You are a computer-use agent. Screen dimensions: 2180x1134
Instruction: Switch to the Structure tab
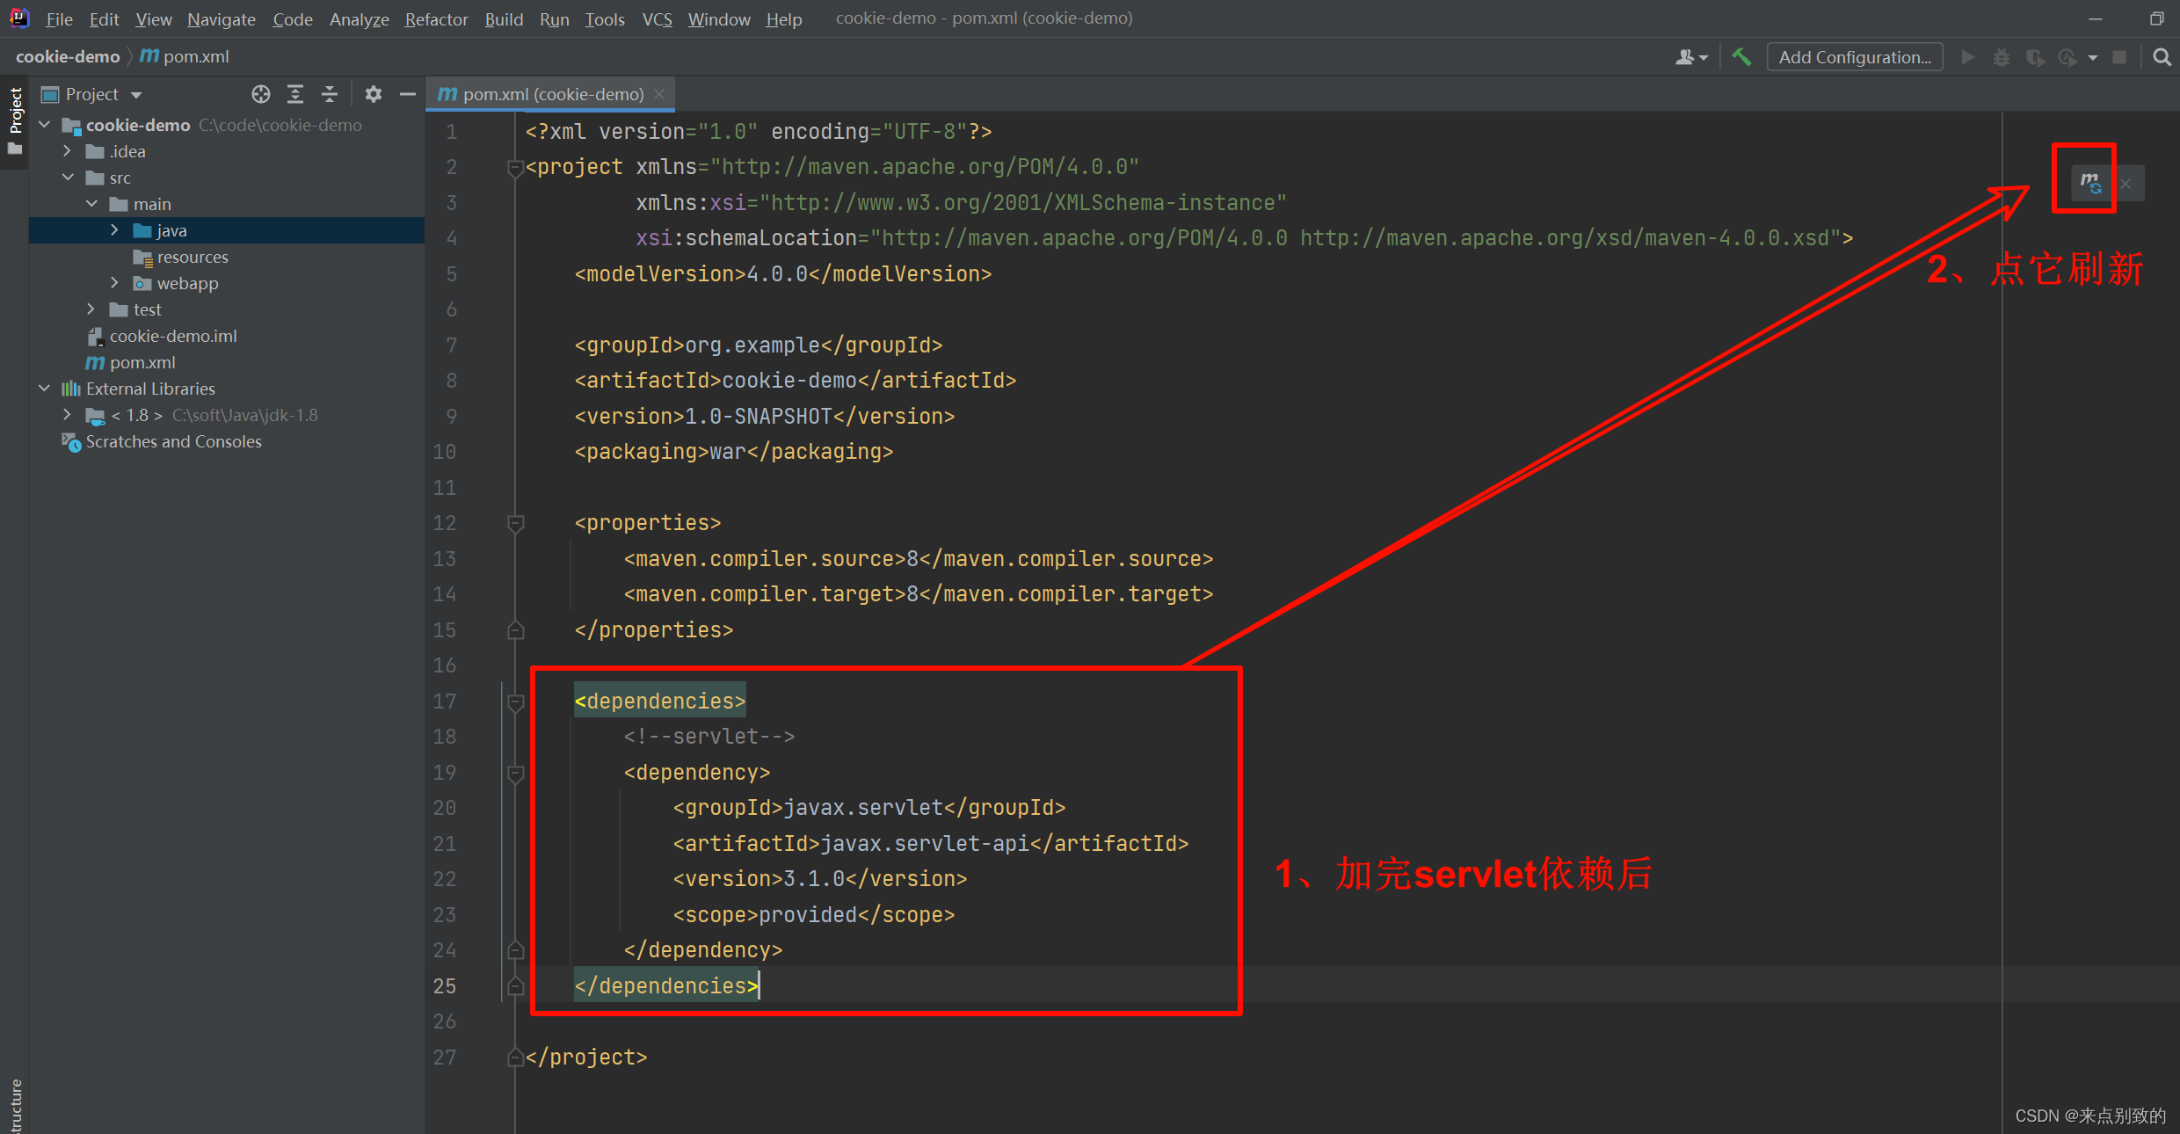(14, 1103)
